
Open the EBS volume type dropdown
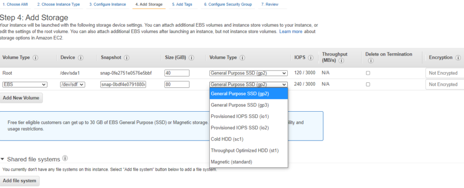tap(25, 85)
